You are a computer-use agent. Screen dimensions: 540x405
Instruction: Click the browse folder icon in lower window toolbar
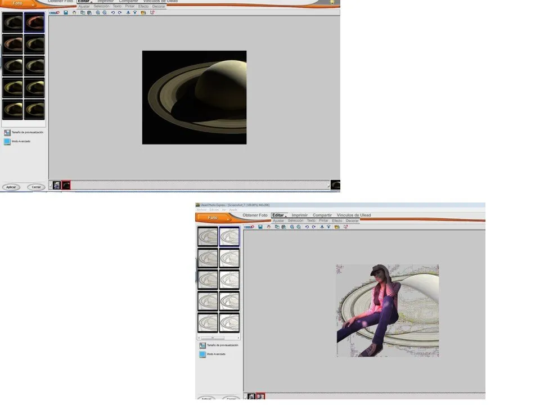coord(337,227)
